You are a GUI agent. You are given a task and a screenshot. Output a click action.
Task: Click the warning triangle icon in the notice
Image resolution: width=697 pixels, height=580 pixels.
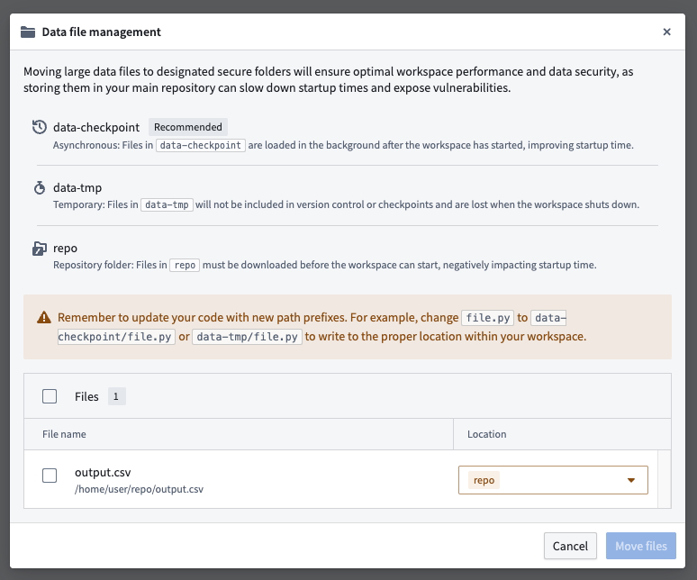point(44,317)
